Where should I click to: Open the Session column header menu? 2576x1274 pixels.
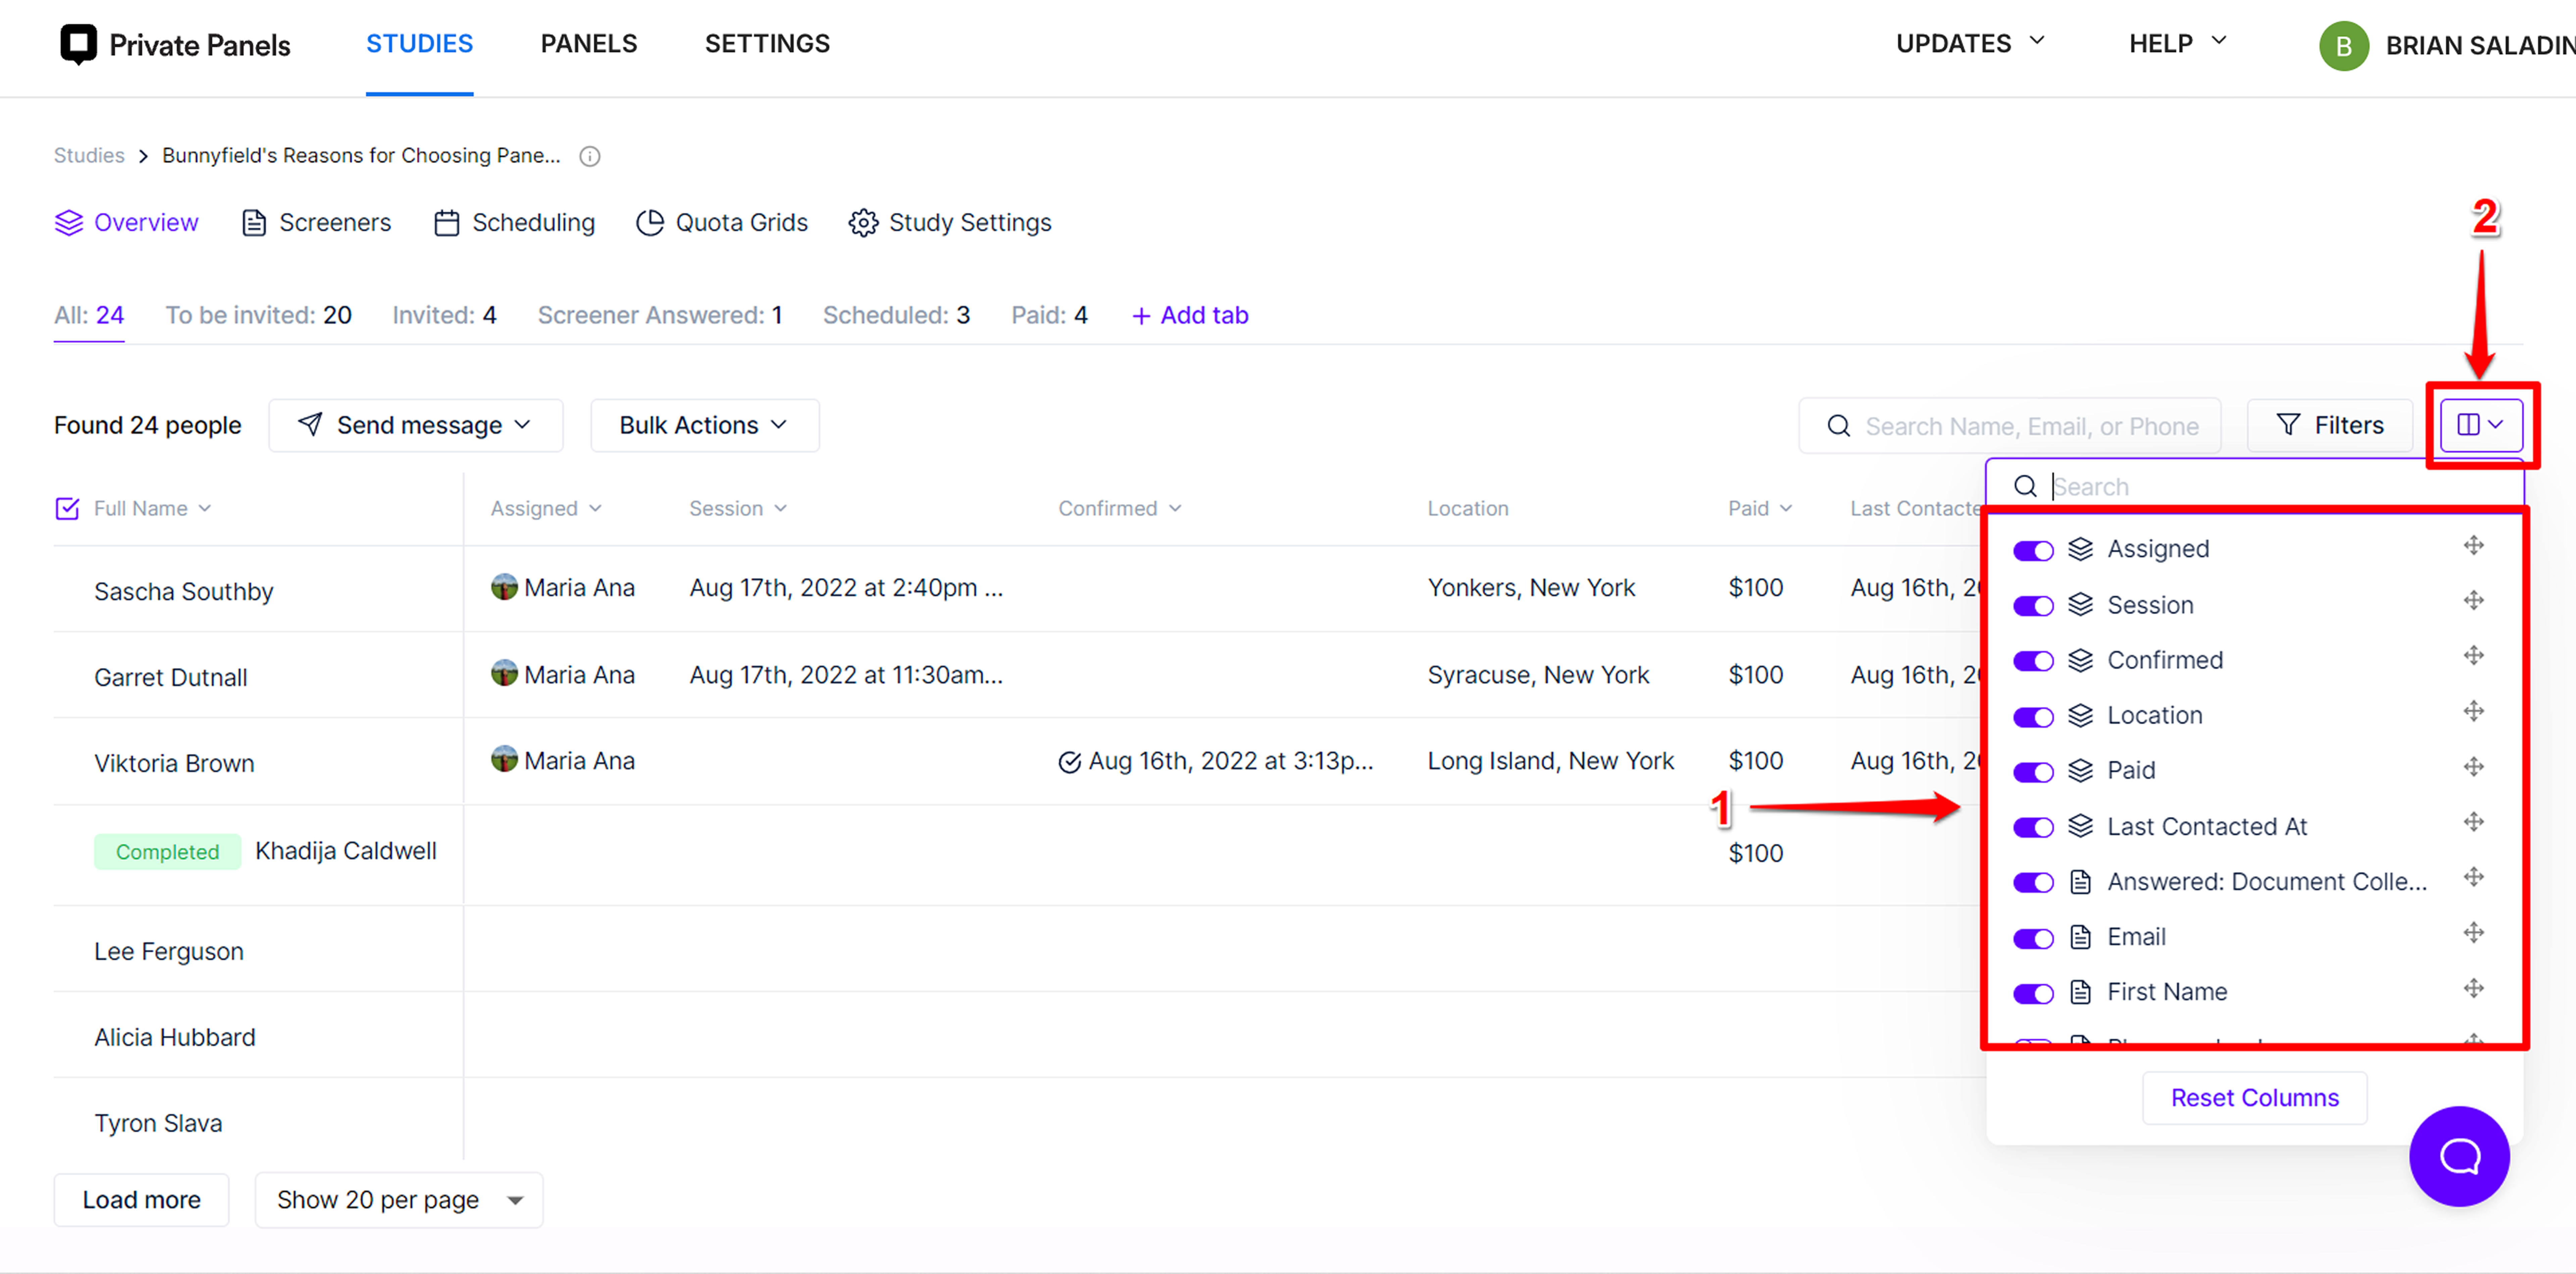pyautogui.click(x=738, y=508)
